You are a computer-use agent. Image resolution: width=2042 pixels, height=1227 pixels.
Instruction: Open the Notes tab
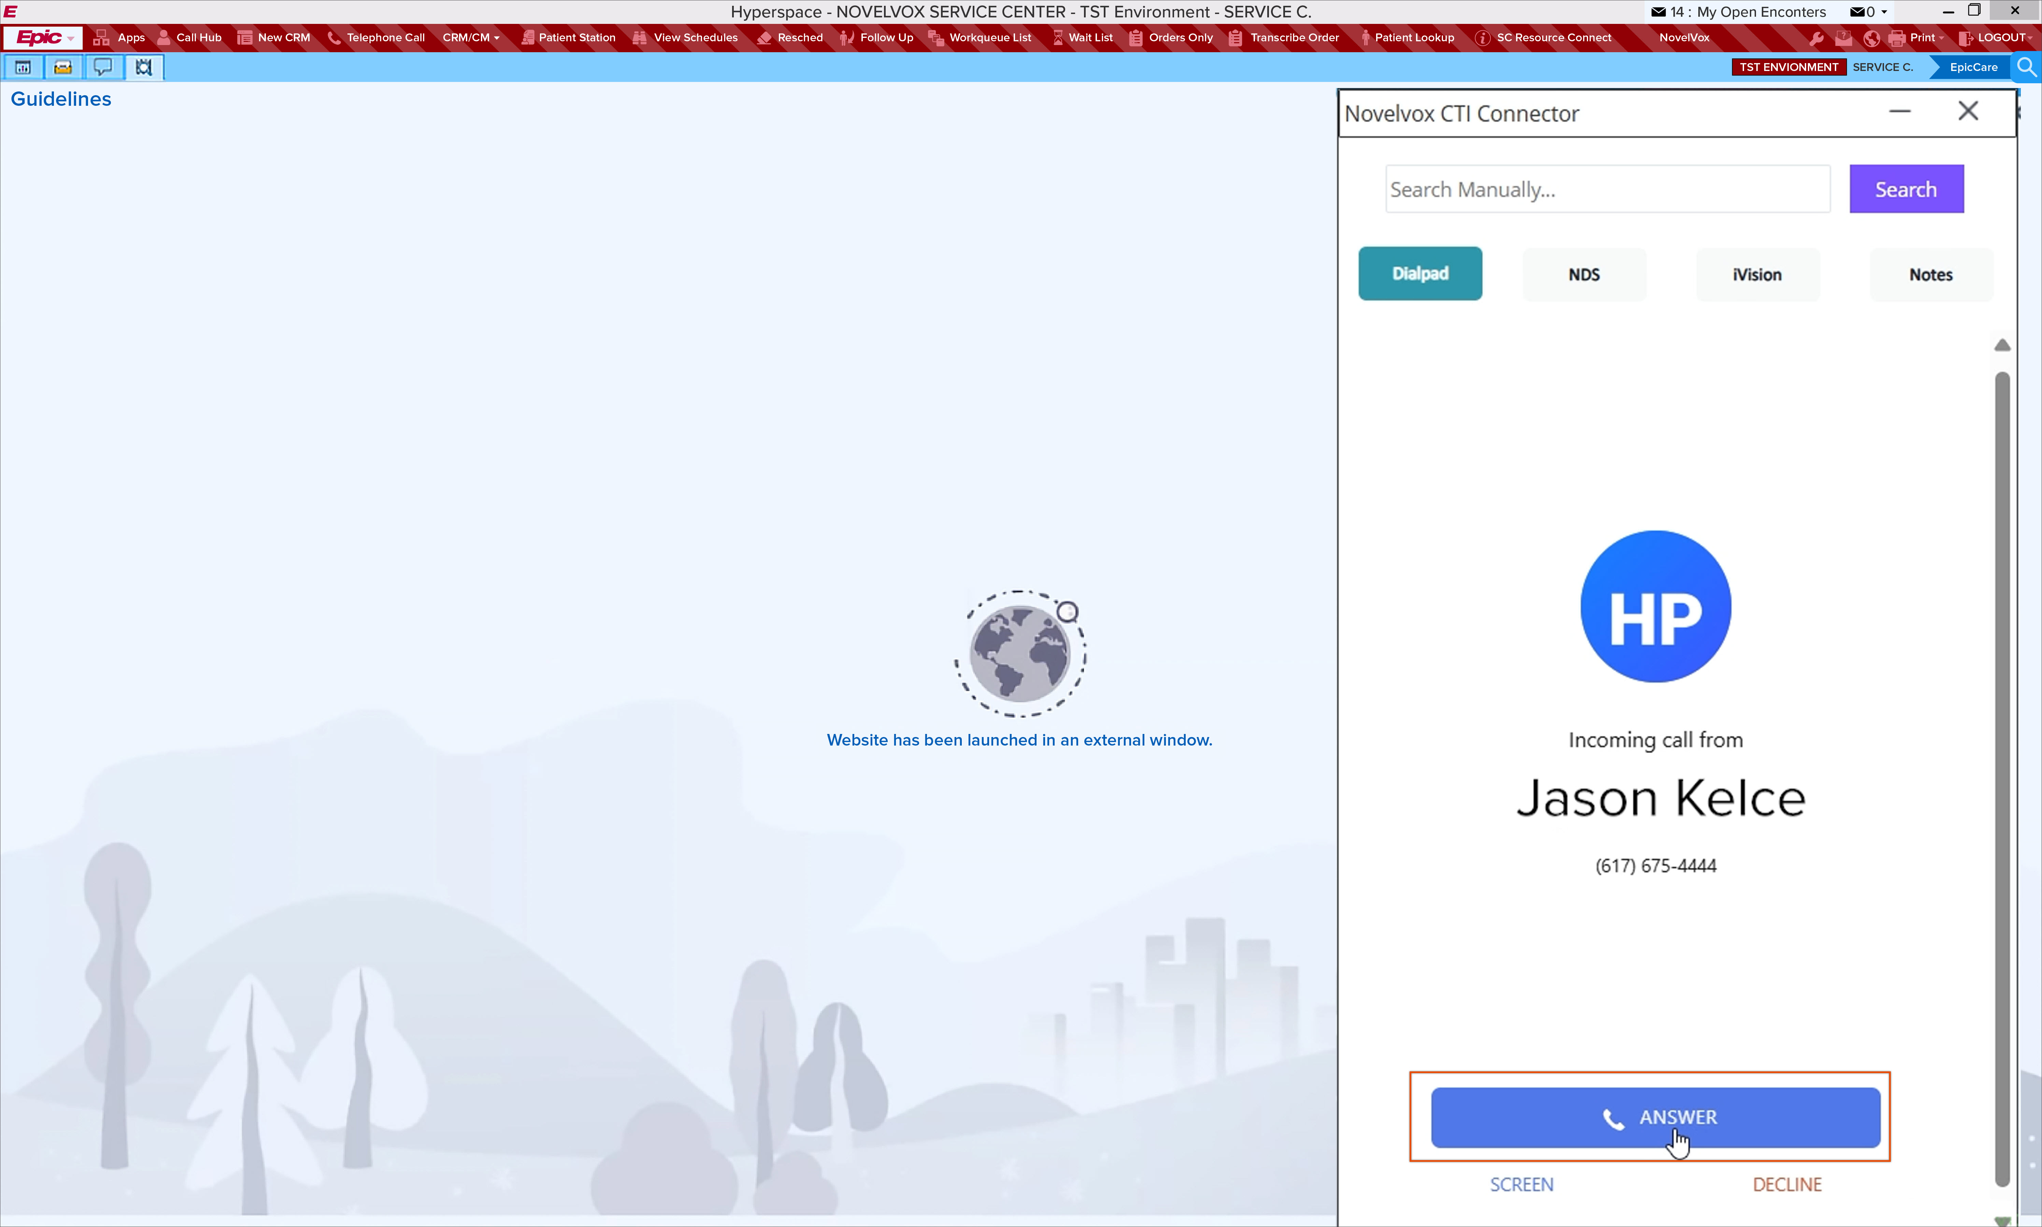pyautogui.click(x=1930, y=274)
